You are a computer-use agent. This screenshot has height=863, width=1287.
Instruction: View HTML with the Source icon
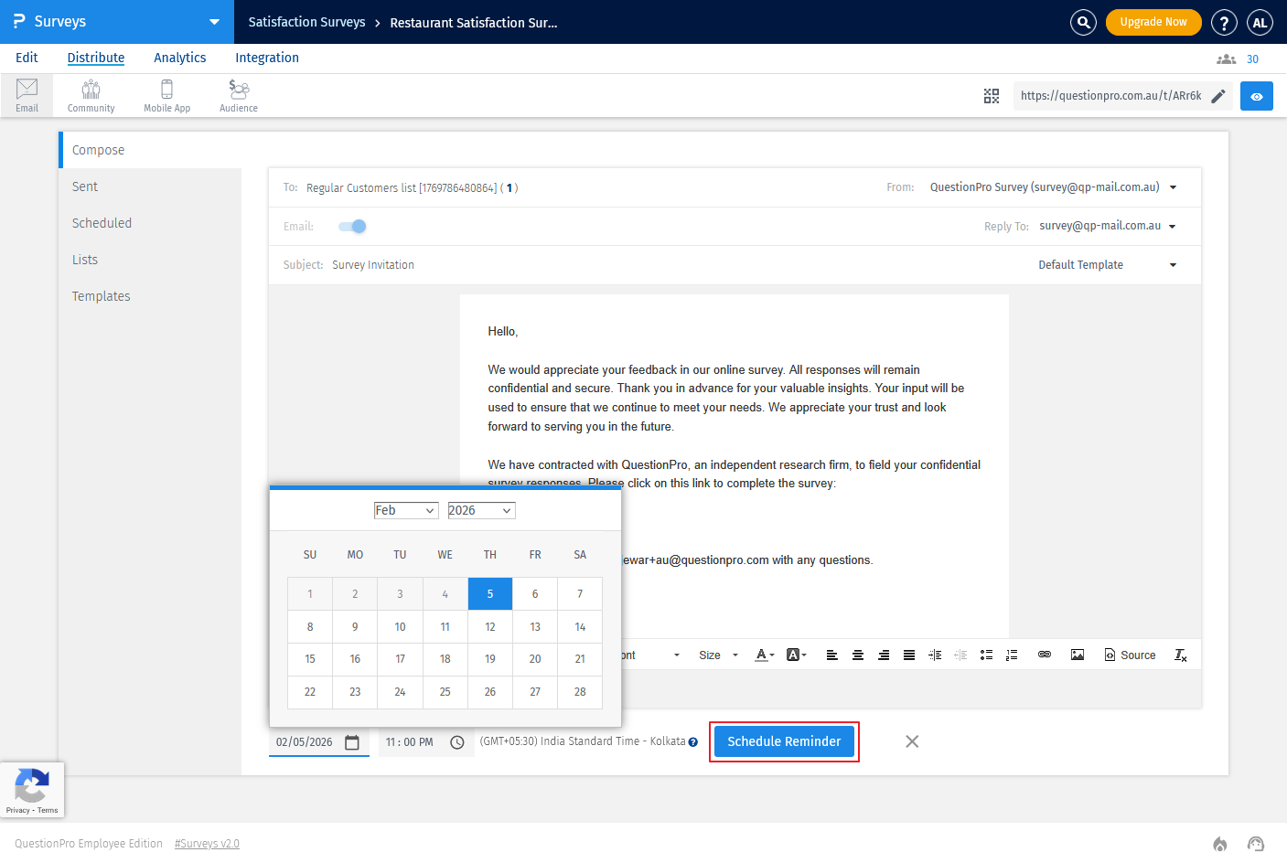[1130, 655]
